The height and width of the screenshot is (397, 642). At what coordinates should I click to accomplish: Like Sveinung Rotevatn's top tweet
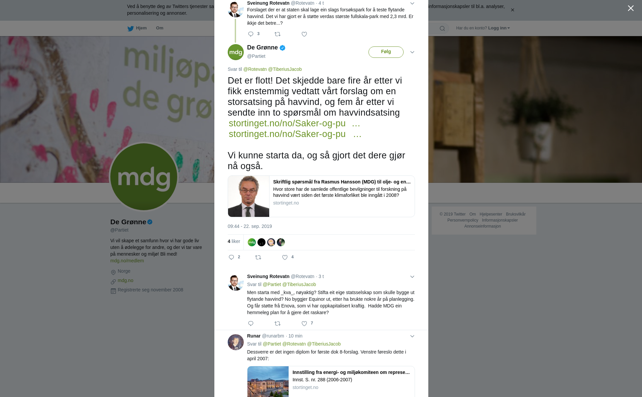pyautogui.click(x=304, y=34)
